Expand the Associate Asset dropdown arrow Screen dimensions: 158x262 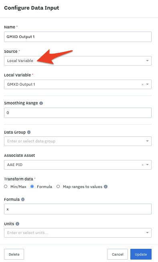pos(147,165)
